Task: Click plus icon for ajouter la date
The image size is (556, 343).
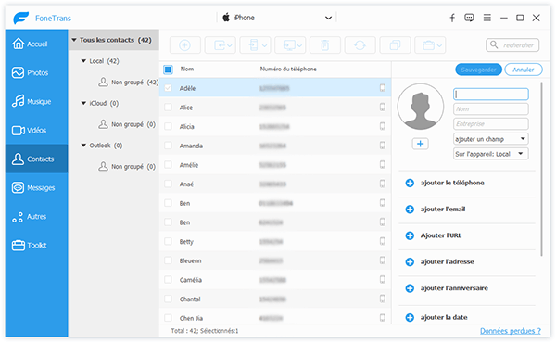Action: pyautogui.click(x=410, y=317)
